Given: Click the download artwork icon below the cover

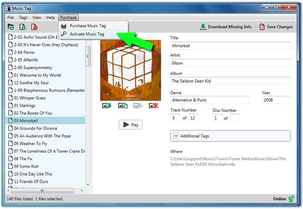Looking at the screenshot, I should pos(107,105).
